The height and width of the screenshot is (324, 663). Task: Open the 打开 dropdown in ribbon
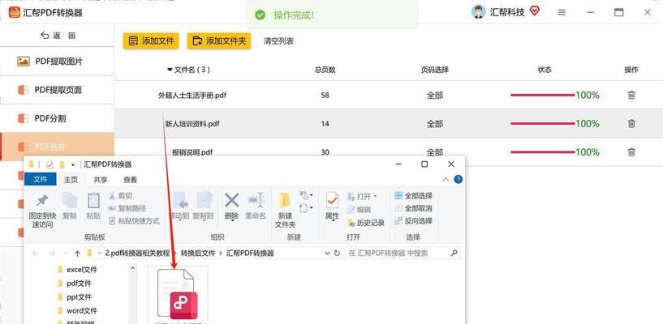[x=363, y=196]
